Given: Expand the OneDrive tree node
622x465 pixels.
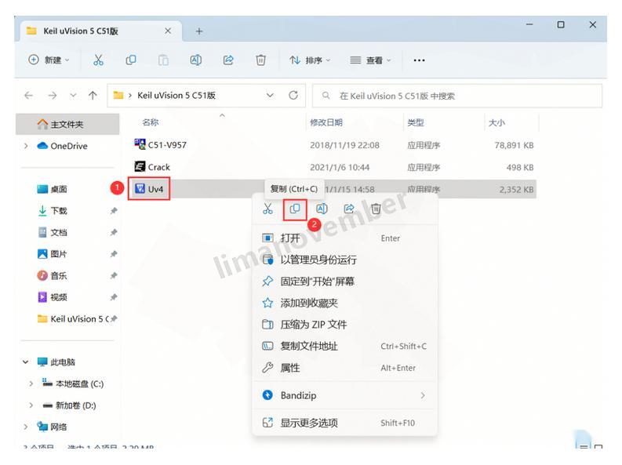Looking at the screenshot, I should pos(26,146).
